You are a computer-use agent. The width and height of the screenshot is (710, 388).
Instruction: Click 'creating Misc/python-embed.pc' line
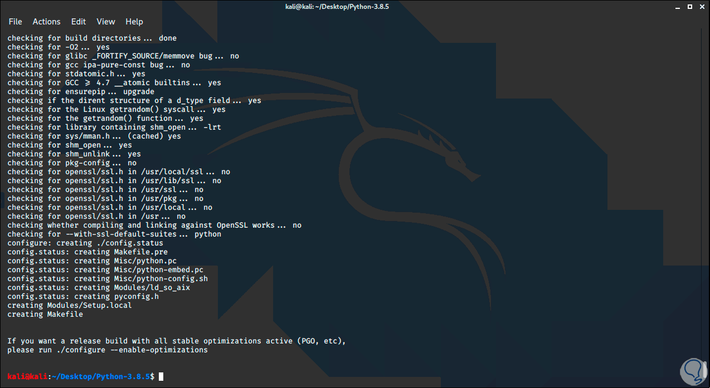(105, 270)
